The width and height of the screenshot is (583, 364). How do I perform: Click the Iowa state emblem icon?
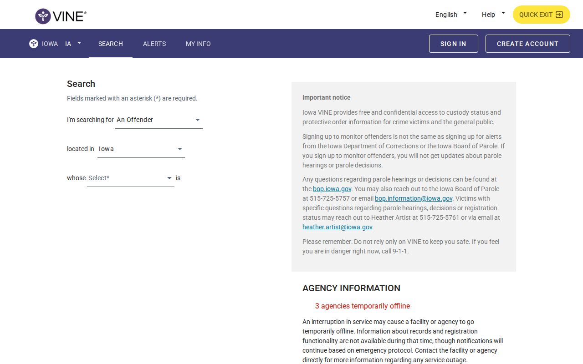click(x=34, y=44)
